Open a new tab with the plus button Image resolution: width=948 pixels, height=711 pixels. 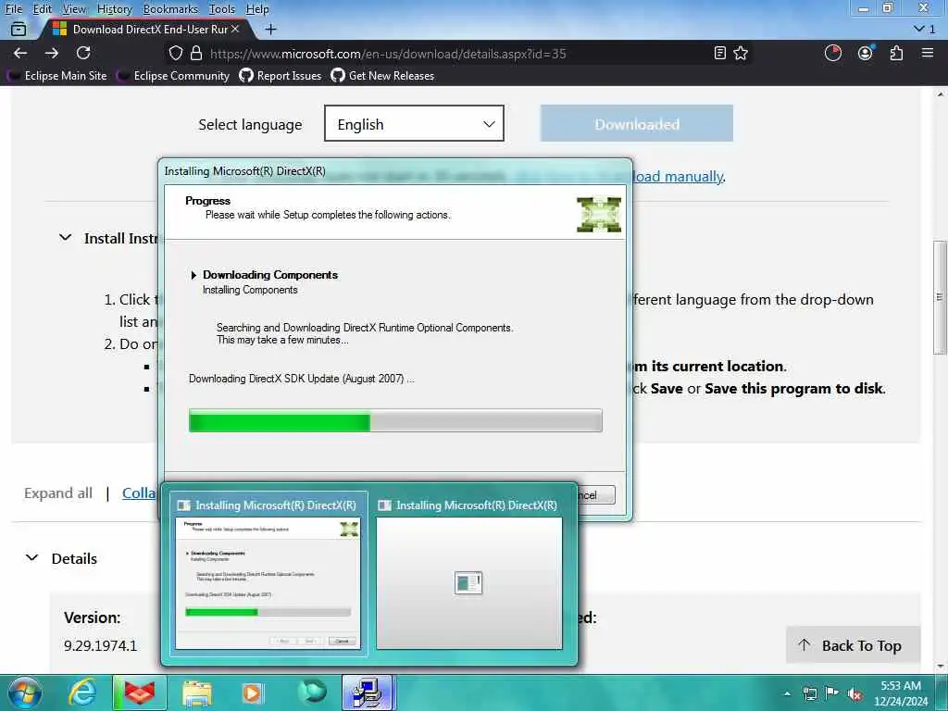click(271, 29)
